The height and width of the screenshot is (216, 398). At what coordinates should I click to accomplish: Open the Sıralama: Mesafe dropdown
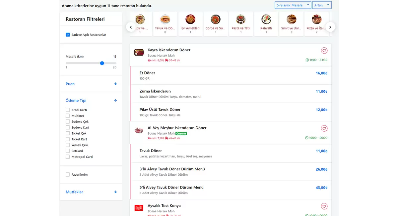[x=293, y=5]
